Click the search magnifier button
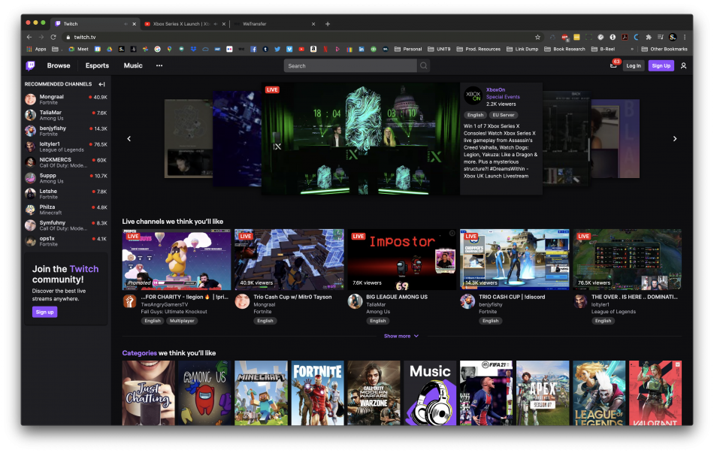 coord(423,65)
